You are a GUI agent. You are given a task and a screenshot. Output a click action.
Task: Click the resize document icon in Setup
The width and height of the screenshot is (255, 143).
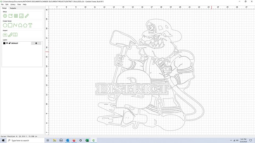[11, 16]
